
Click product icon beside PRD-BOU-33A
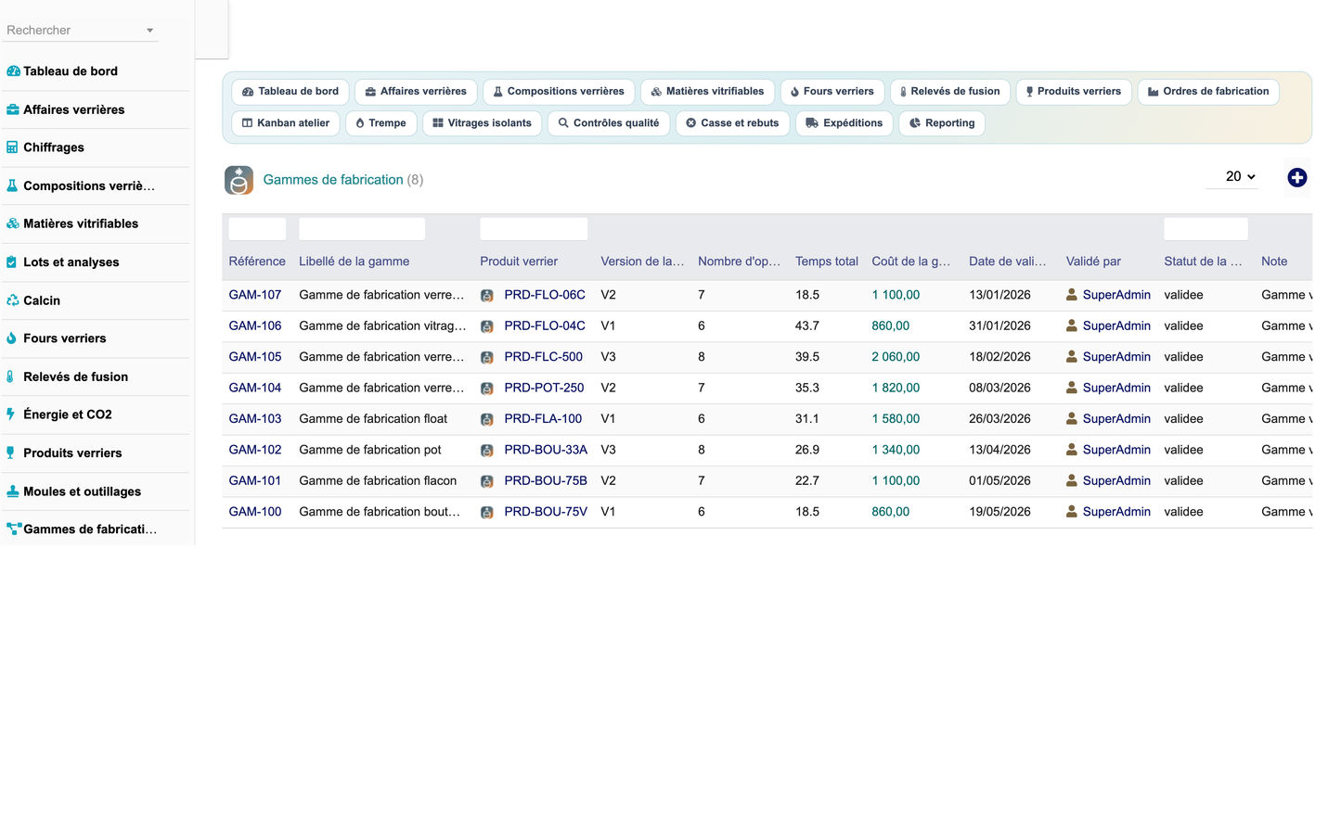click(487, 451)
